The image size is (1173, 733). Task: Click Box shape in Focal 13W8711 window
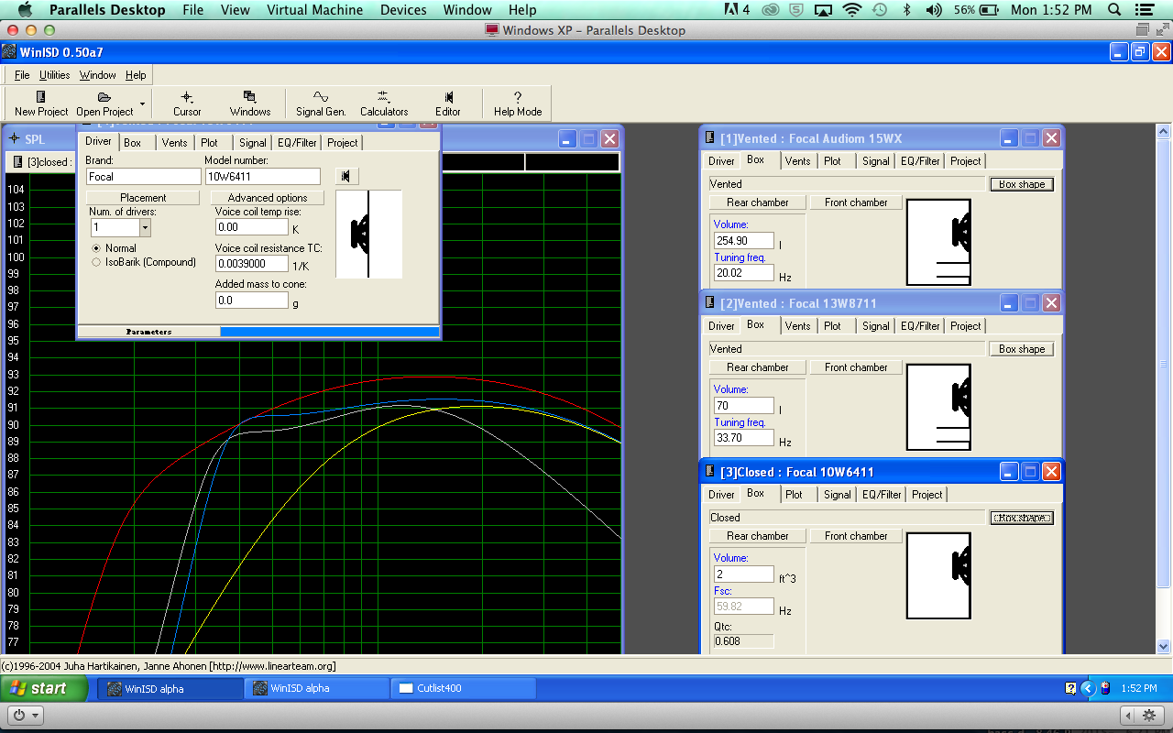click(x=1022, y=349)
